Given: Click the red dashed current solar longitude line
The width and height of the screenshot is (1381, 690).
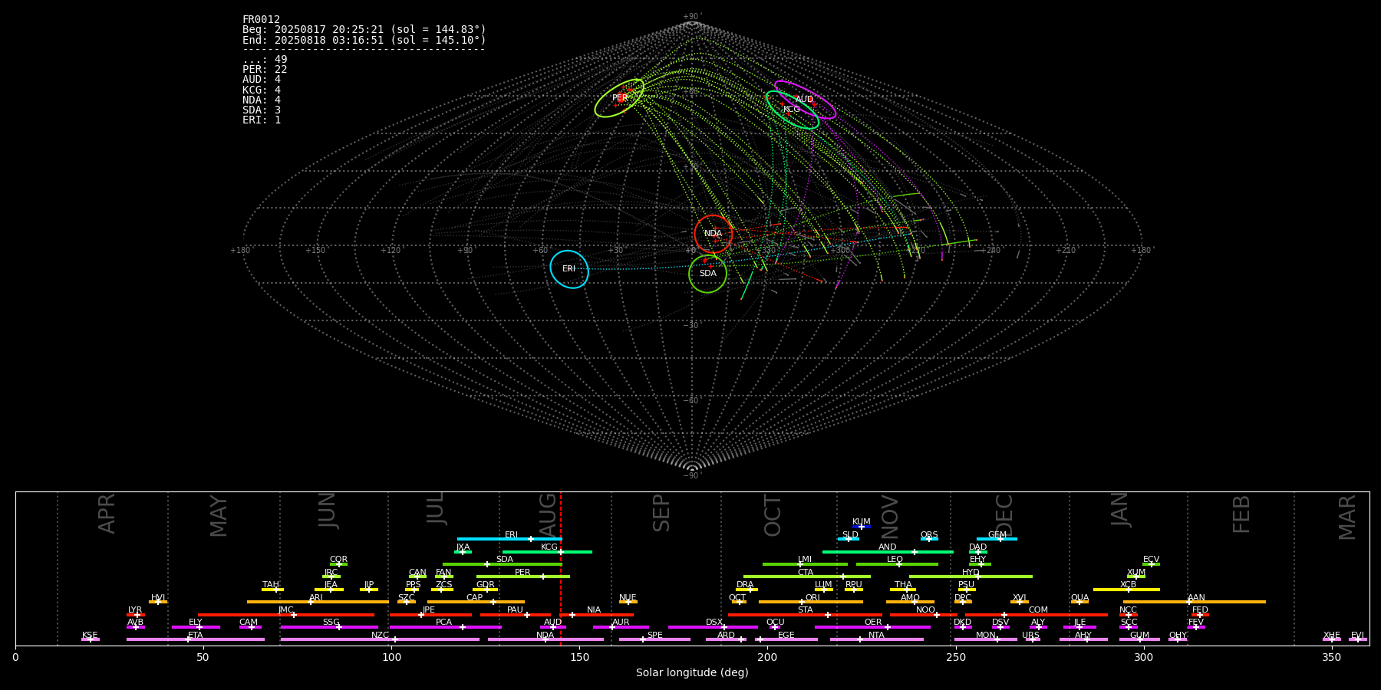Looking at the screenshot, I should [561, 568].
